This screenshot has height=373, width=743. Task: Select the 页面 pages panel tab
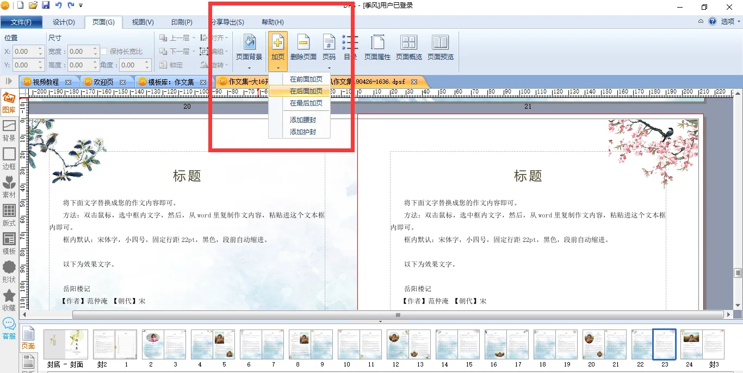pos(28,338)
